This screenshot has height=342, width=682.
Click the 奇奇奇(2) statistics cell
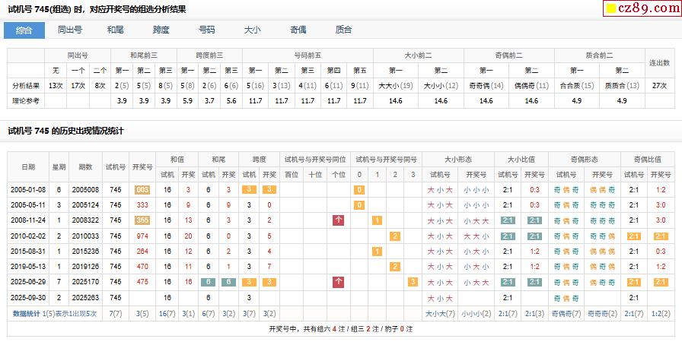(602, 313)
